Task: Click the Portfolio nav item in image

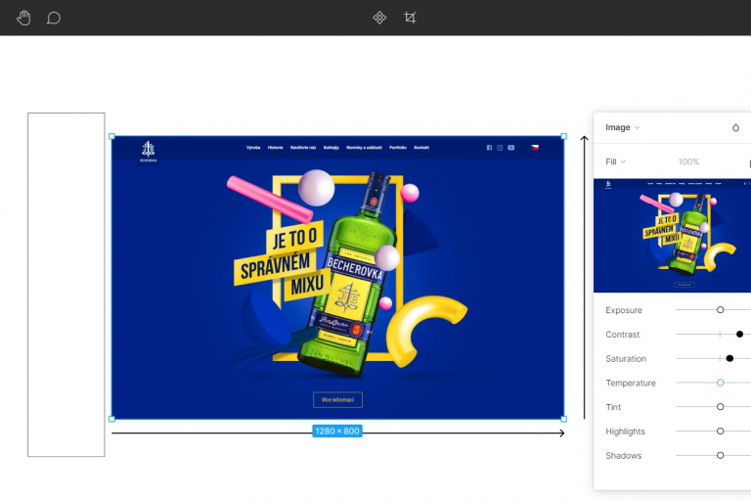Action: click(x=398, y=148)
